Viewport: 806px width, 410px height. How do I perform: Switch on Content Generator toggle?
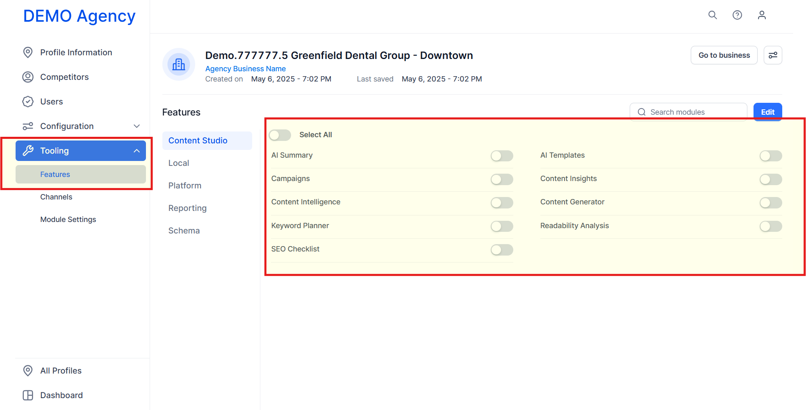[x=771, y=202]
